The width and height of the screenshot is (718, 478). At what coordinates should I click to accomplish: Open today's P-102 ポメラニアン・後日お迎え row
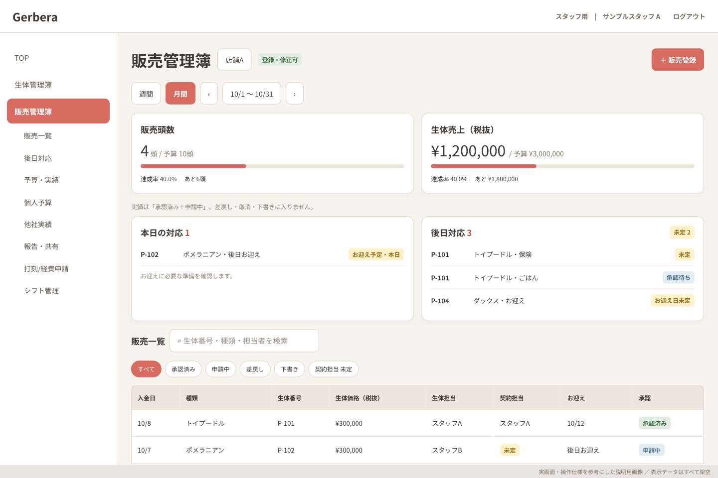tap(272, 254)
